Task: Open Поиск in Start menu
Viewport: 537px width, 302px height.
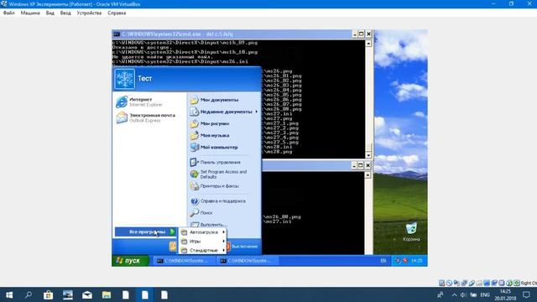Action: (201, 212)
